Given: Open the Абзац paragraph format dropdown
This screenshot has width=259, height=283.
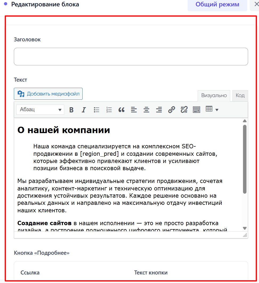Looking at the screenshot, I should coord(40,110).
